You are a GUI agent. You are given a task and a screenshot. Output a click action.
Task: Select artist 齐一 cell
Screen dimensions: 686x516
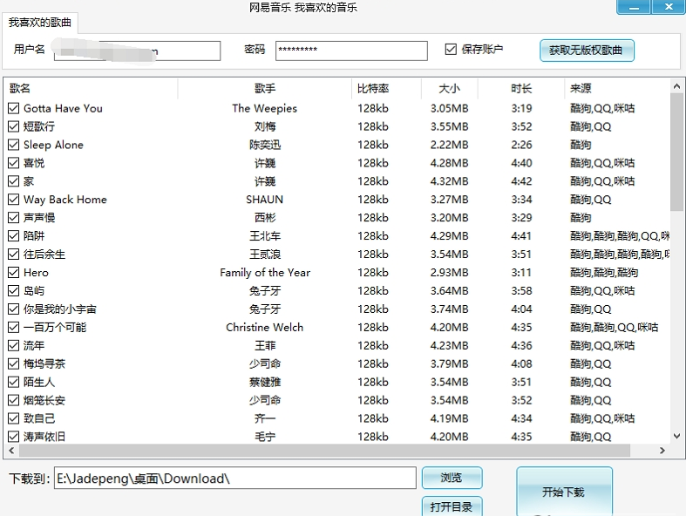tap(265, 418)
